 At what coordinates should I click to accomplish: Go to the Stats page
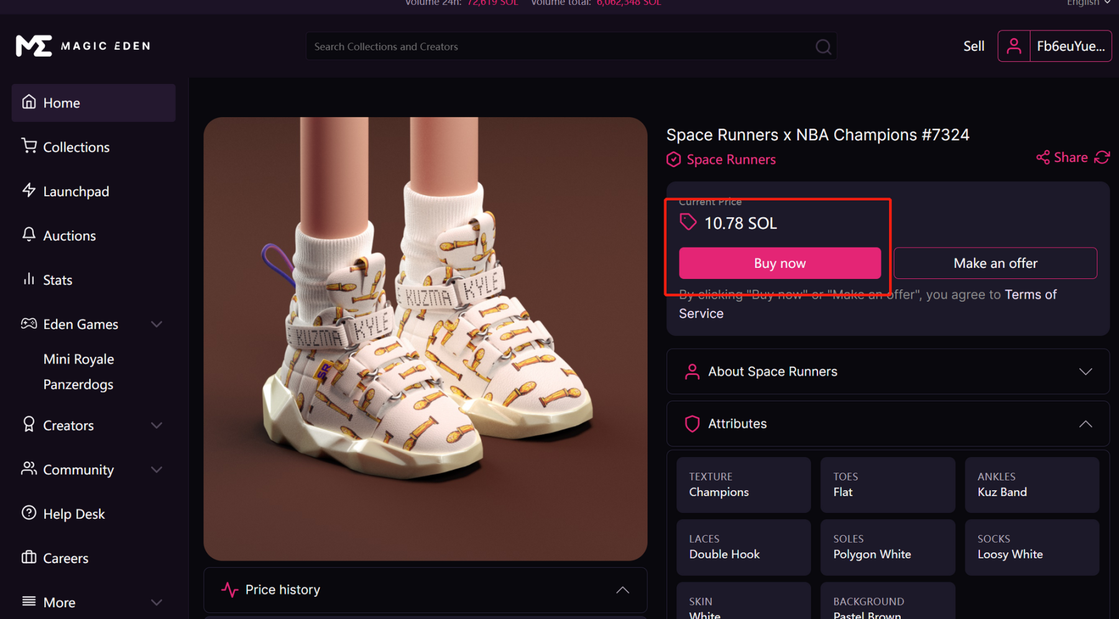[x=57, y=280]
